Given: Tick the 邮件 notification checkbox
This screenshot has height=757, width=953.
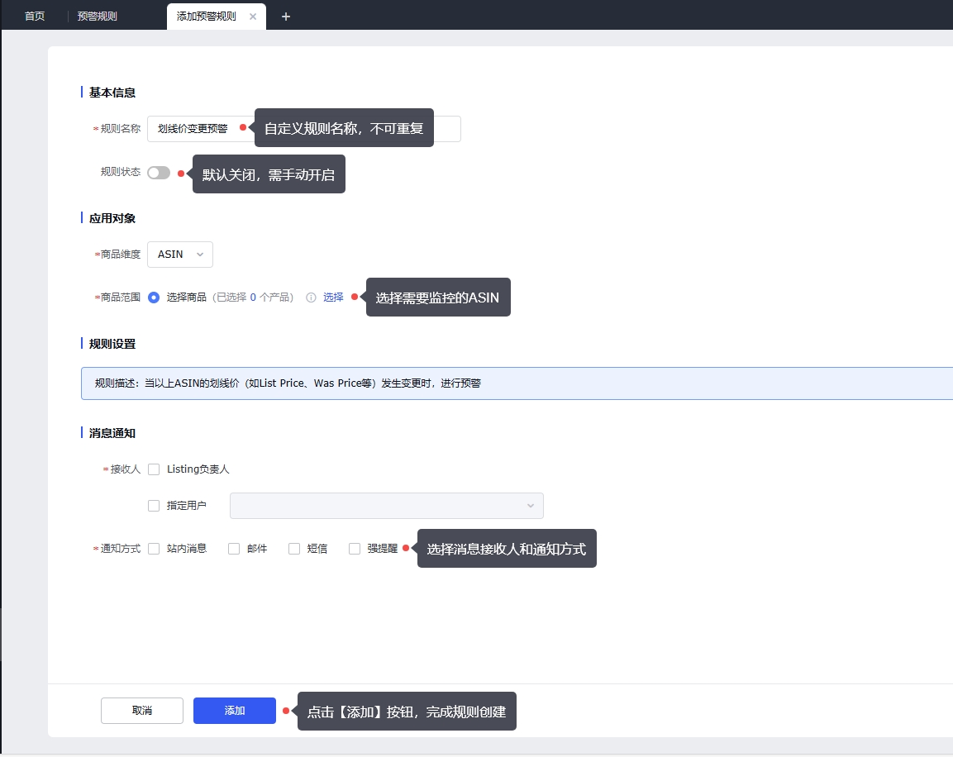Looking at the screenshot, I should pyautogui.click(x=234, y=549).
